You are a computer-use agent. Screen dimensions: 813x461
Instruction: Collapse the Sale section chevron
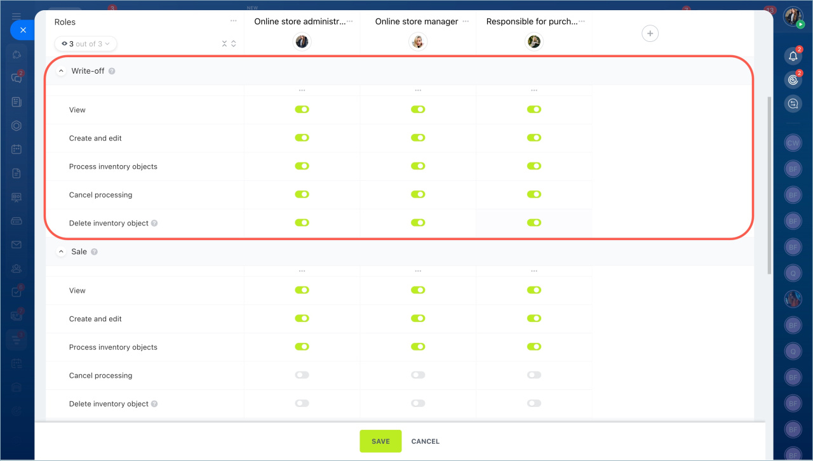pyautogui.click(x=61, y=252)
